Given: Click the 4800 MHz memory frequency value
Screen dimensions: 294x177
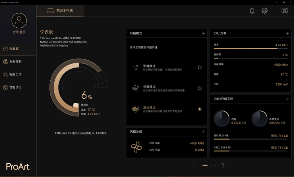Looking at the screenshot, I should click(281, 65).
